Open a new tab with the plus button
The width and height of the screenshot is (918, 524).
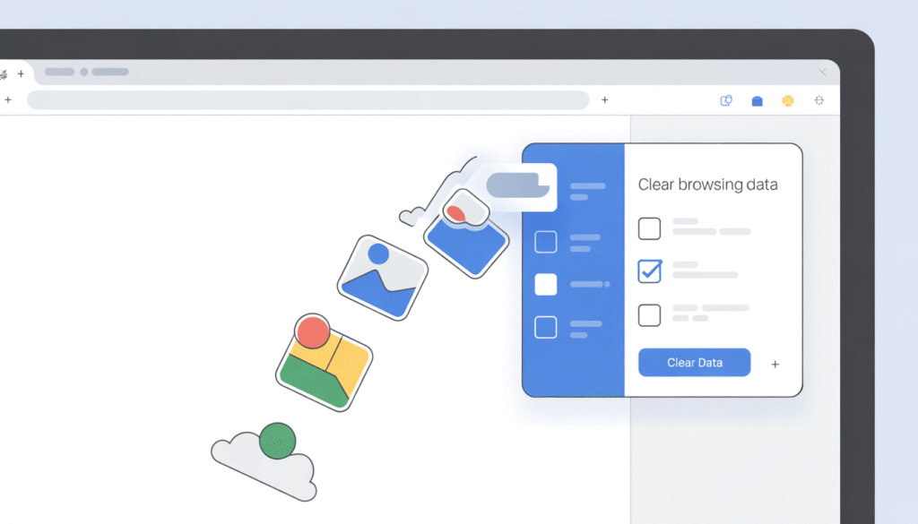[x=21, y=73]
